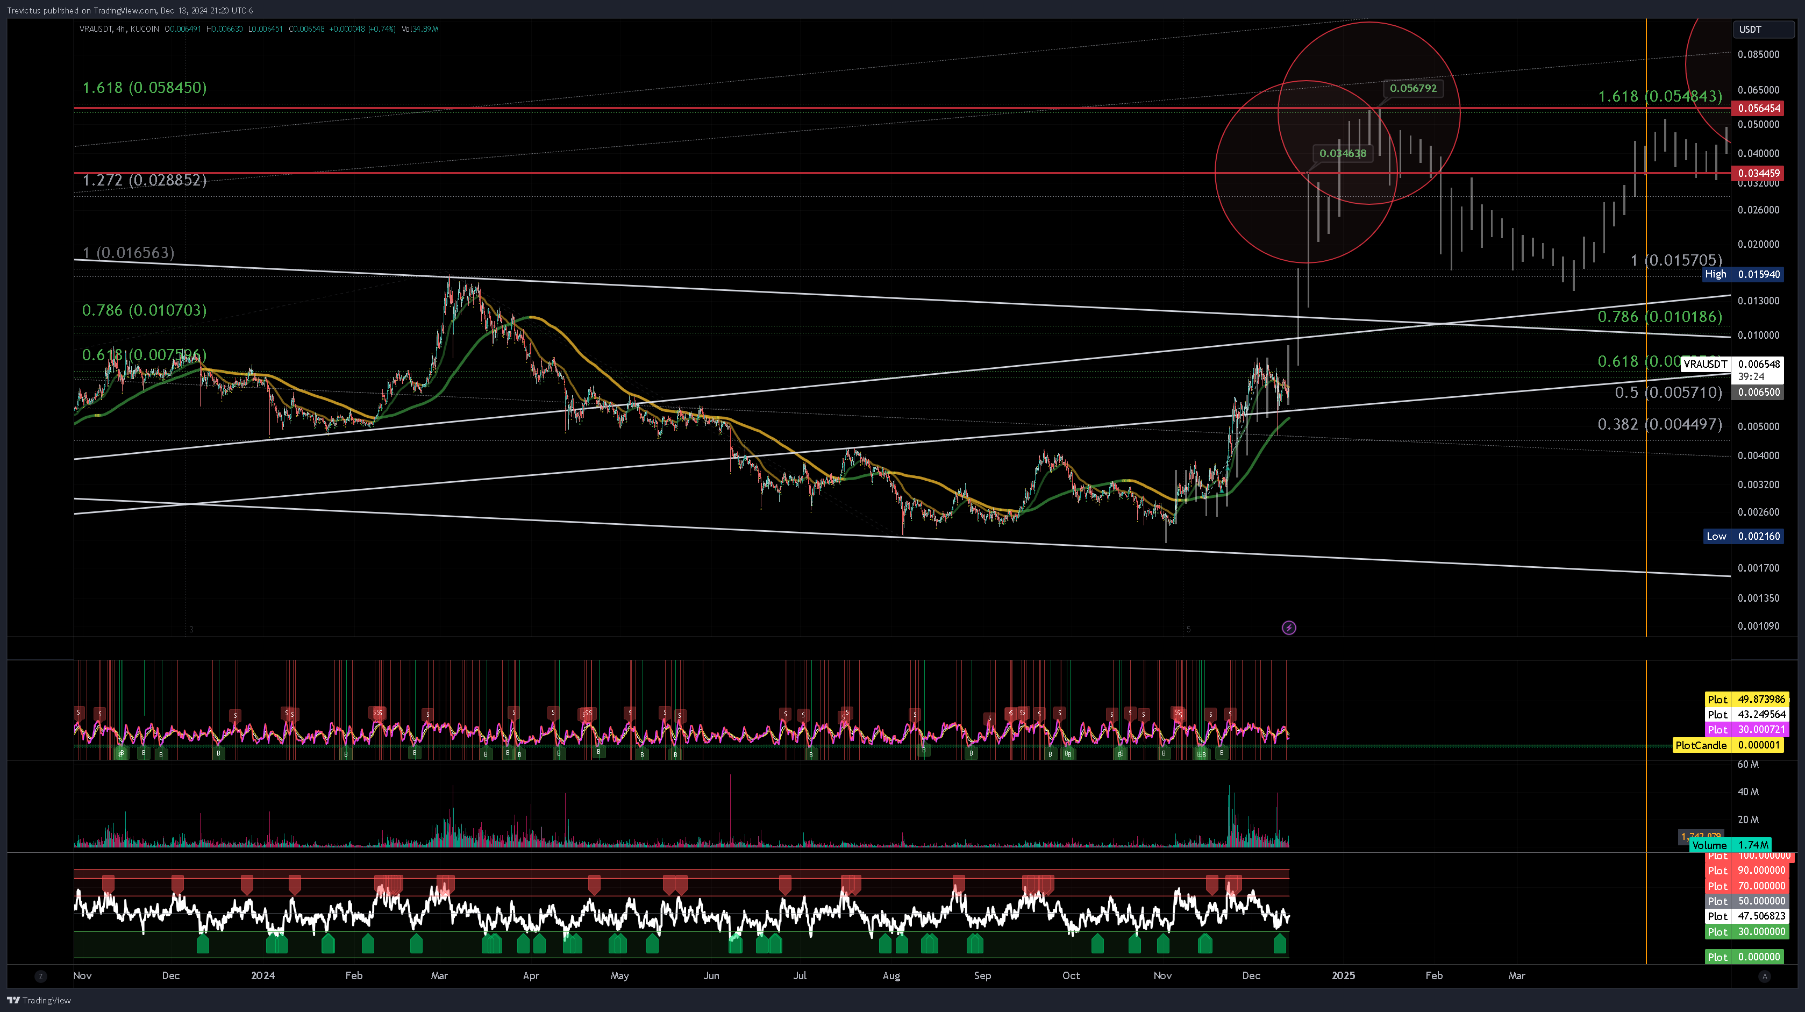This screenshot has width=1805, height=1012.
Task: Click the magenta Plot 30.000721 label
Action: 1746,730
